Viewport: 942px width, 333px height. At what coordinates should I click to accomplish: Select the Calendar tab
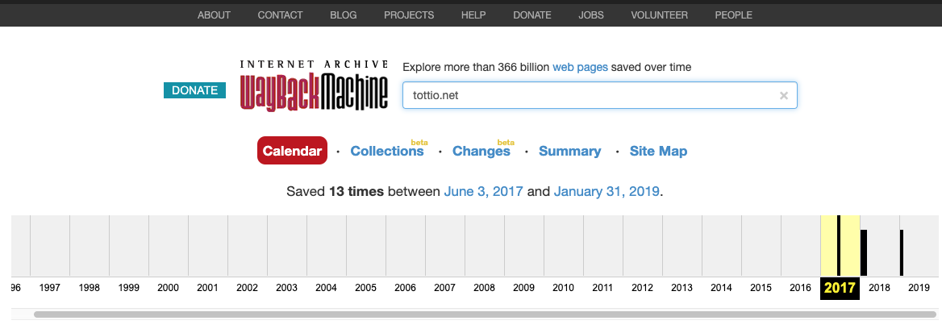(x=292, y=150)
